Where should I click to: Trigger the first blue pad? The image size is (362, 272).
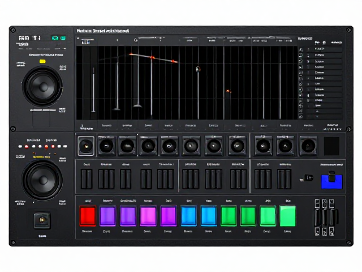pos(188,216)
